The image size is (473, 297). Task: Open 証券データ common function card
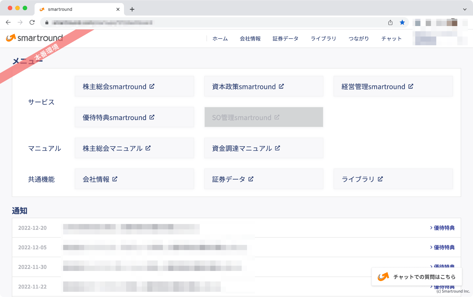(264, 179)
